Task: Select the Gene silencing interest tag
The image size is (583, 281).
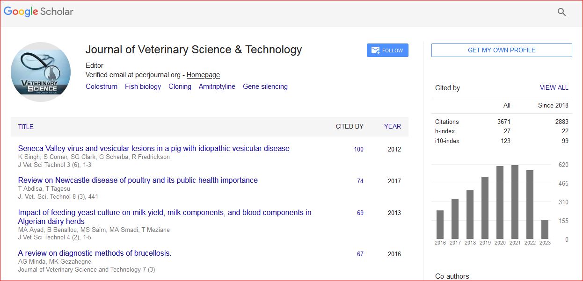Action: click(x=265, y=86)
